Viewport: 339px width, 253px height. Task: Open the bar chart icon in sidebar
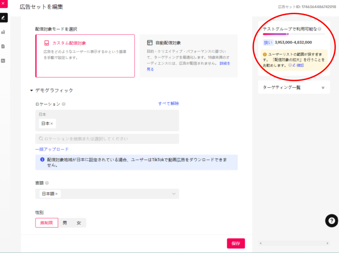tap(3, 32)
